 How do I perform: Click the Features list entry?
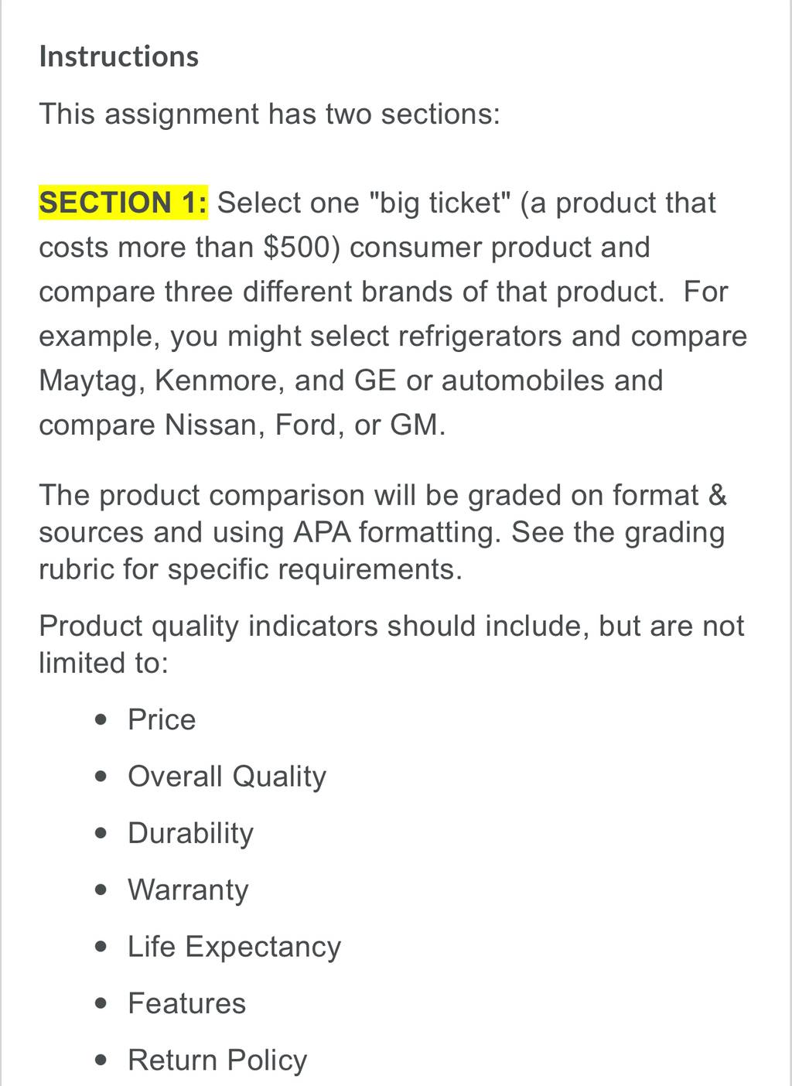coord(186,1003)
